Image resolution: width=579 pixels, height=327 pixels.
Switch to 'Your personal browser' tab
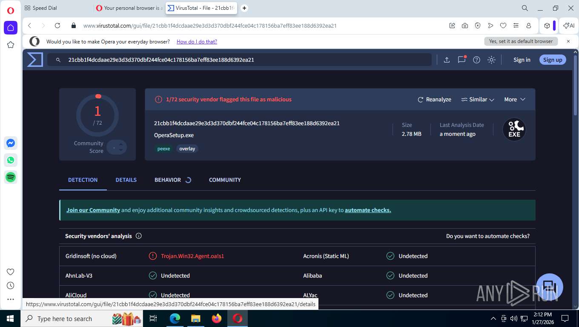pyautogui.click(x=129, y=8)
